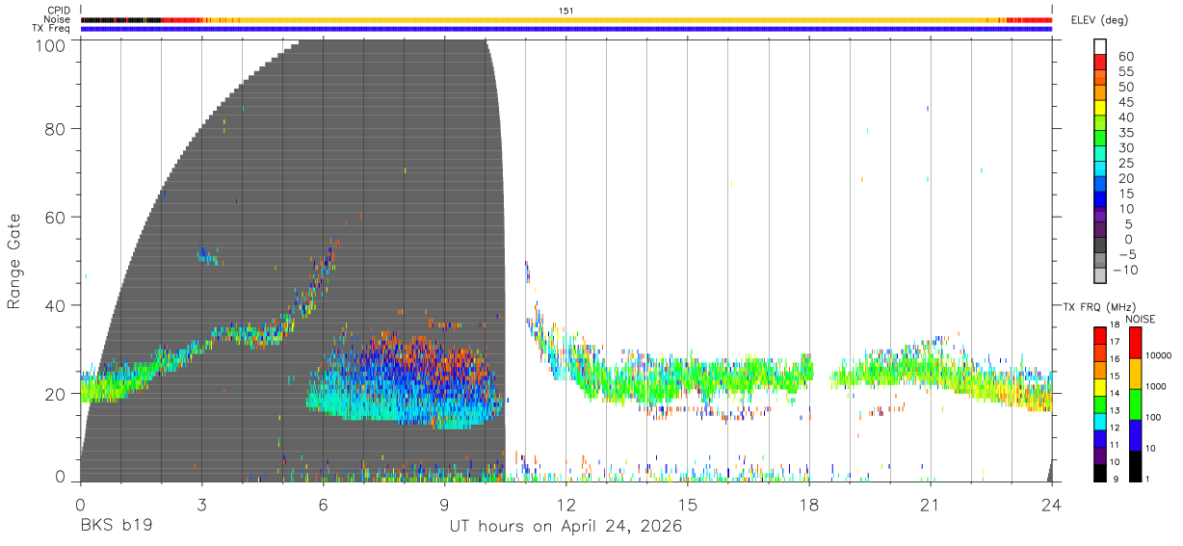This screenshot has height=546, width=1183.
Task: Pick the blue segment of ELEV colorbar
Action: click(1100, 199)
